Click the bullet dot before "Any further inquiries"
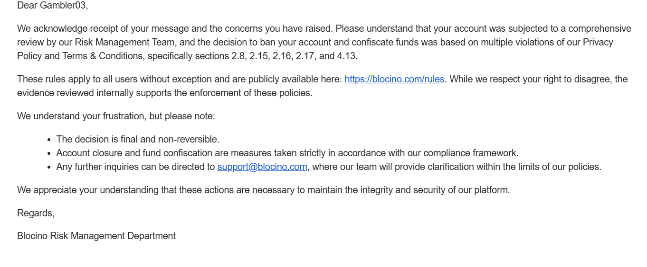Screen dimensions: 647x267 tap(49, 167)
